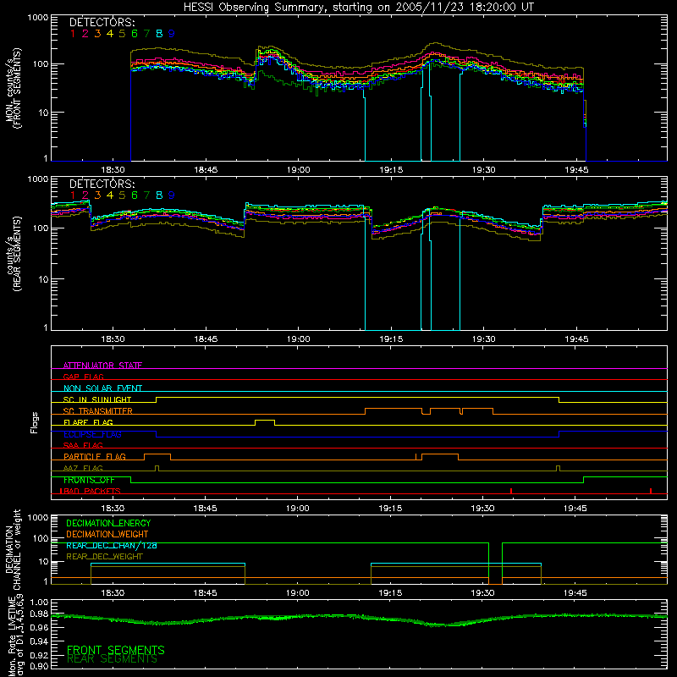
Task: Click 19:00 tick label under Flags plot
Action: point(298,509)
